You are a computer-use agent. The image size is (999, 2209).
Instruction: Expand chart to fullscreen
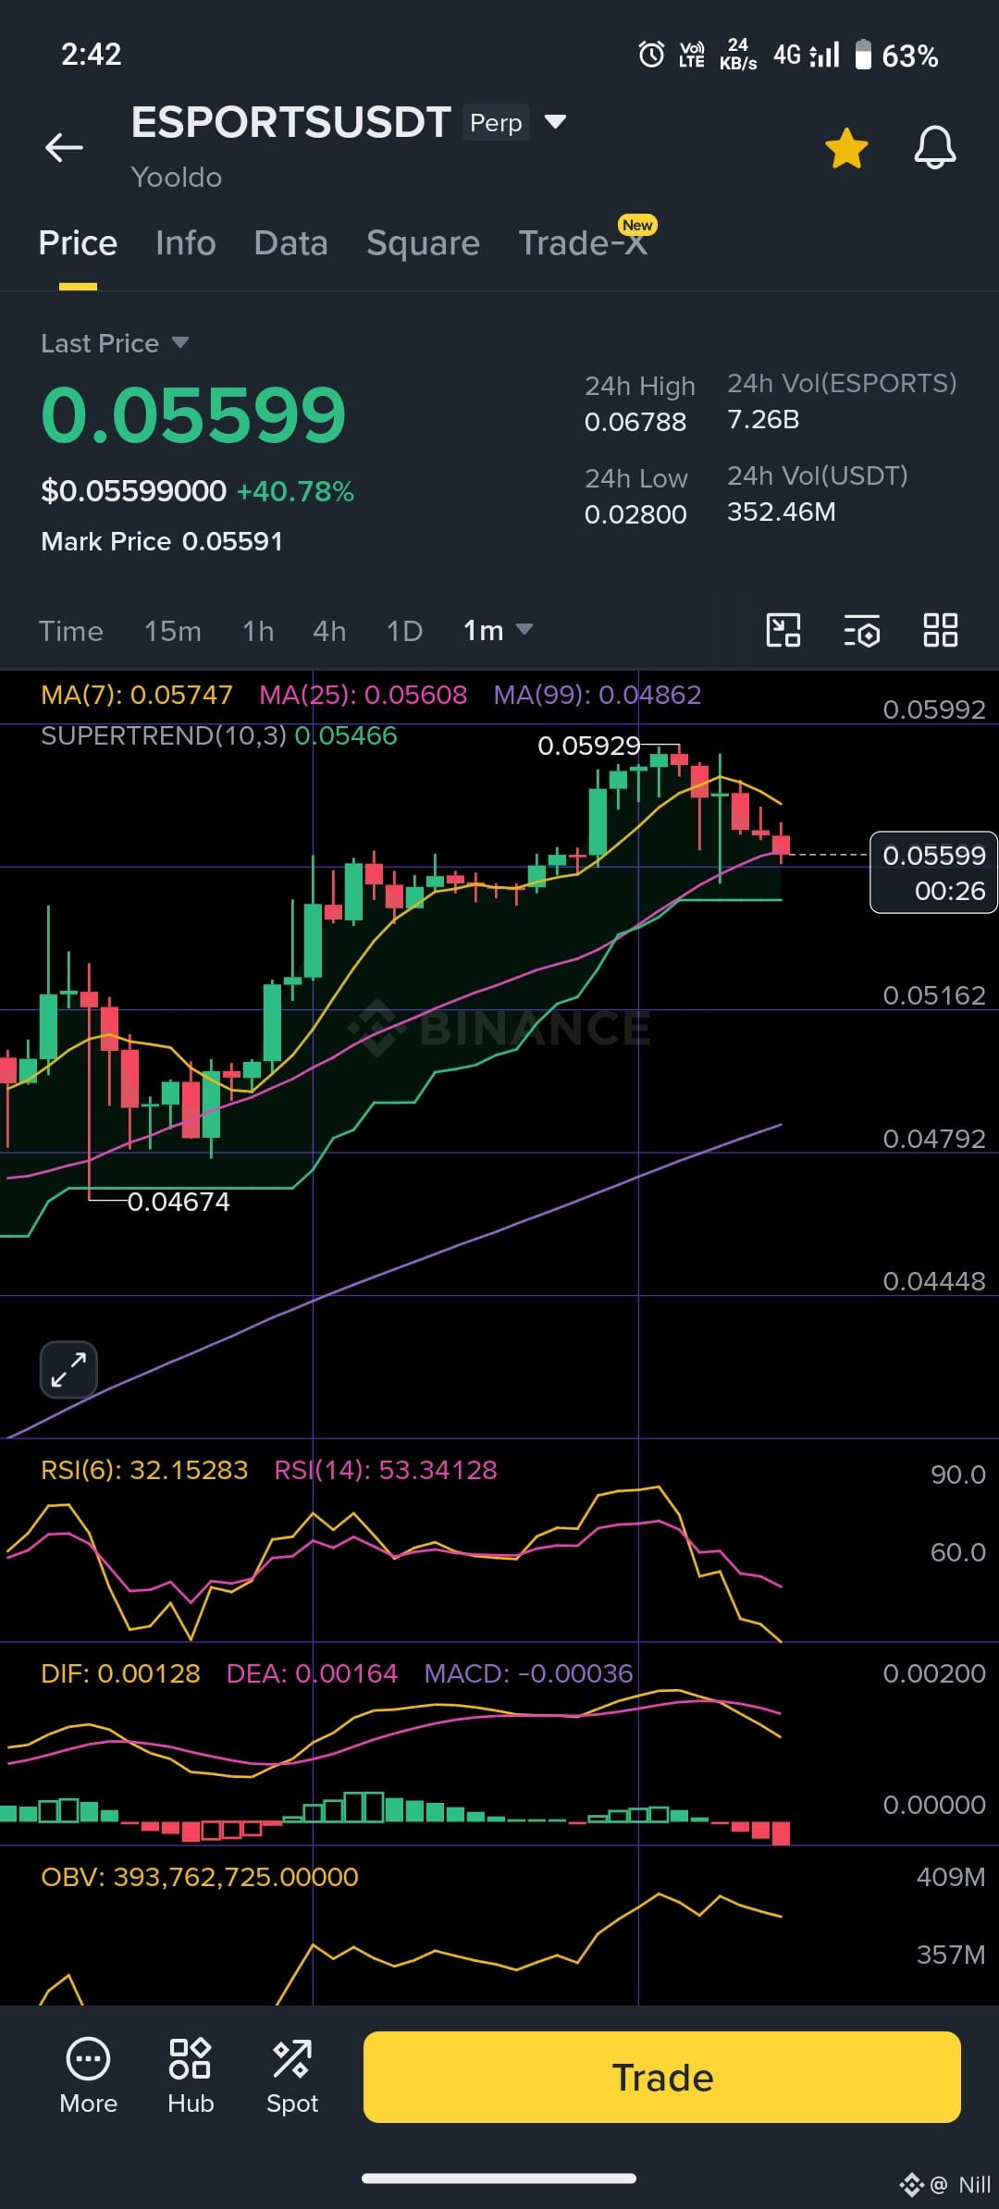(x=68, y=1369)
